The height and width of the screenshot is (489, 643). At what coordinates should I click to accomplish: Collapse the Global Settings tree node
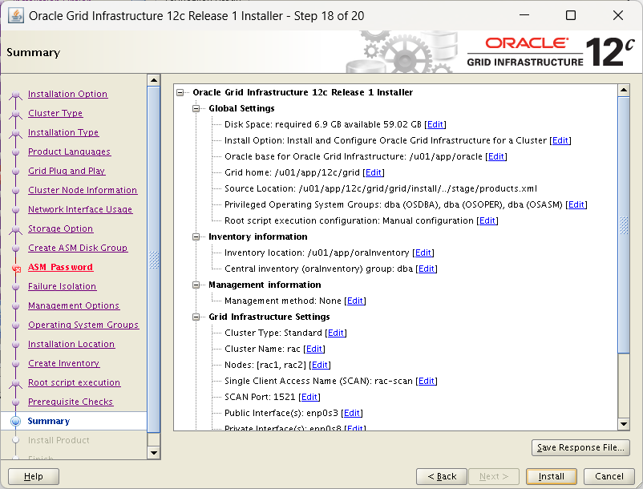click(x=196, y=108)
